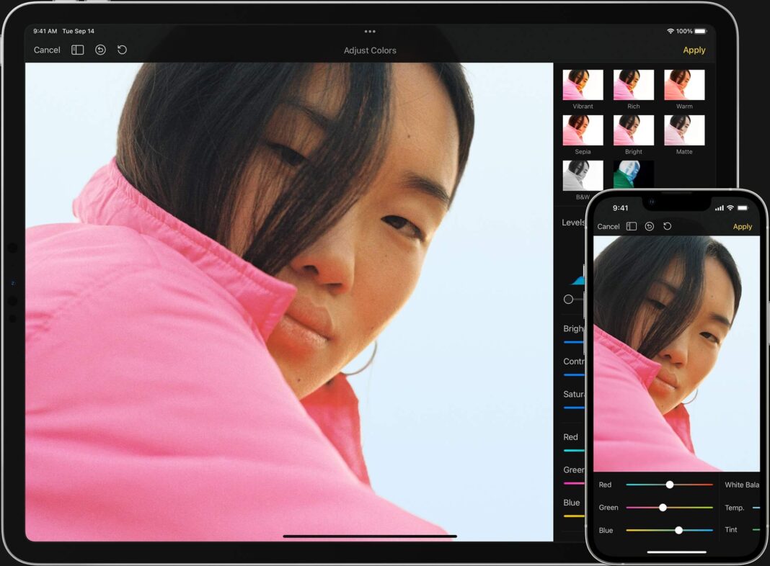Apply the B&W preset
770x566 pixels.
click(x=583, y=176)
